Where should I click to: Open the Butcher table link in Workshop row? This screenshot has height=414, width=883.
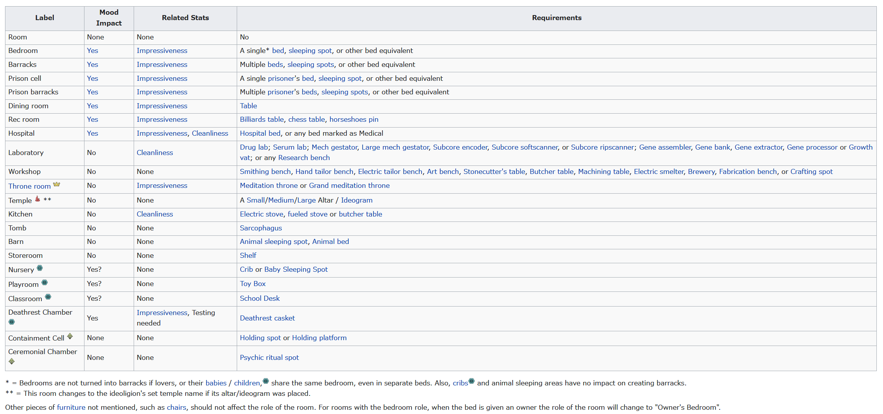click(552, 172)
